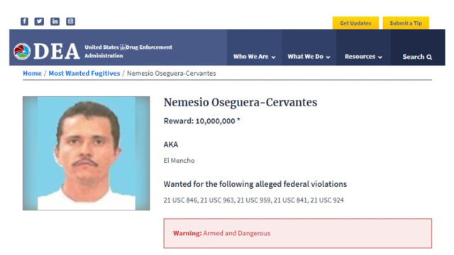Viewport: 454px width, 255px height.
Task: Open the DEA Facebook page icon
Action: click(x=24, y=21)
